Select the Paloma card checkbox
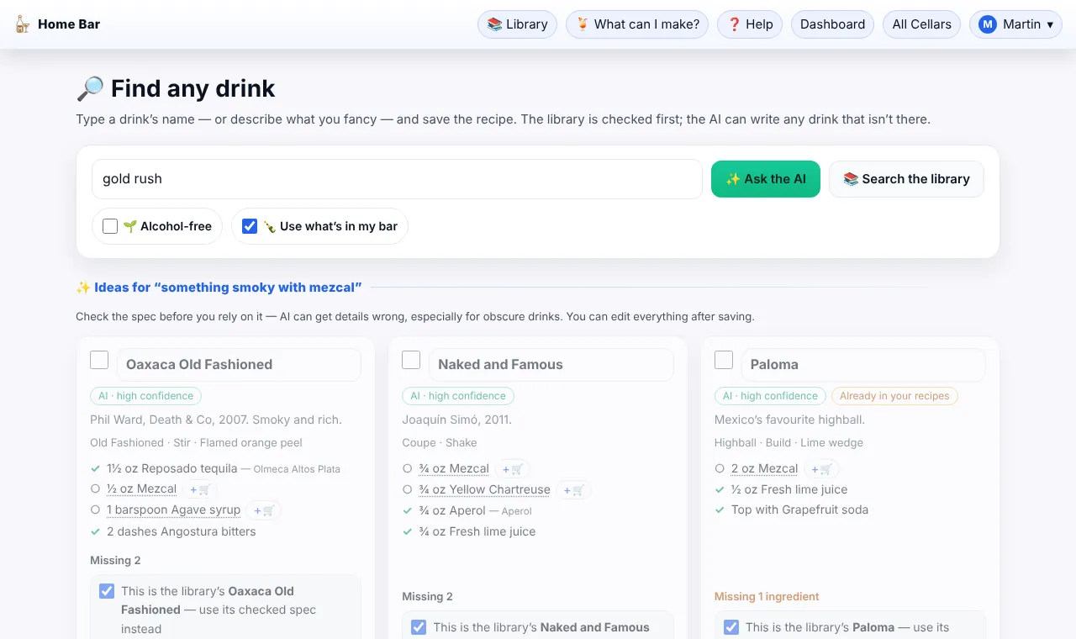 tap(724, 360)
